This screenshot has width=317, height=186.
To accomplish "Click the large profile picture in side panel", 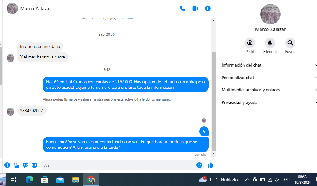I will [x=270, y=14].
